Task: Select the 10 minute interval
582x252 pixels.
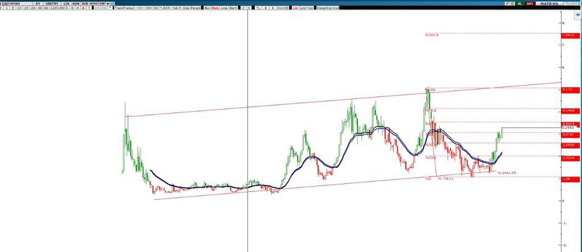Action: [x=19, y=8]
